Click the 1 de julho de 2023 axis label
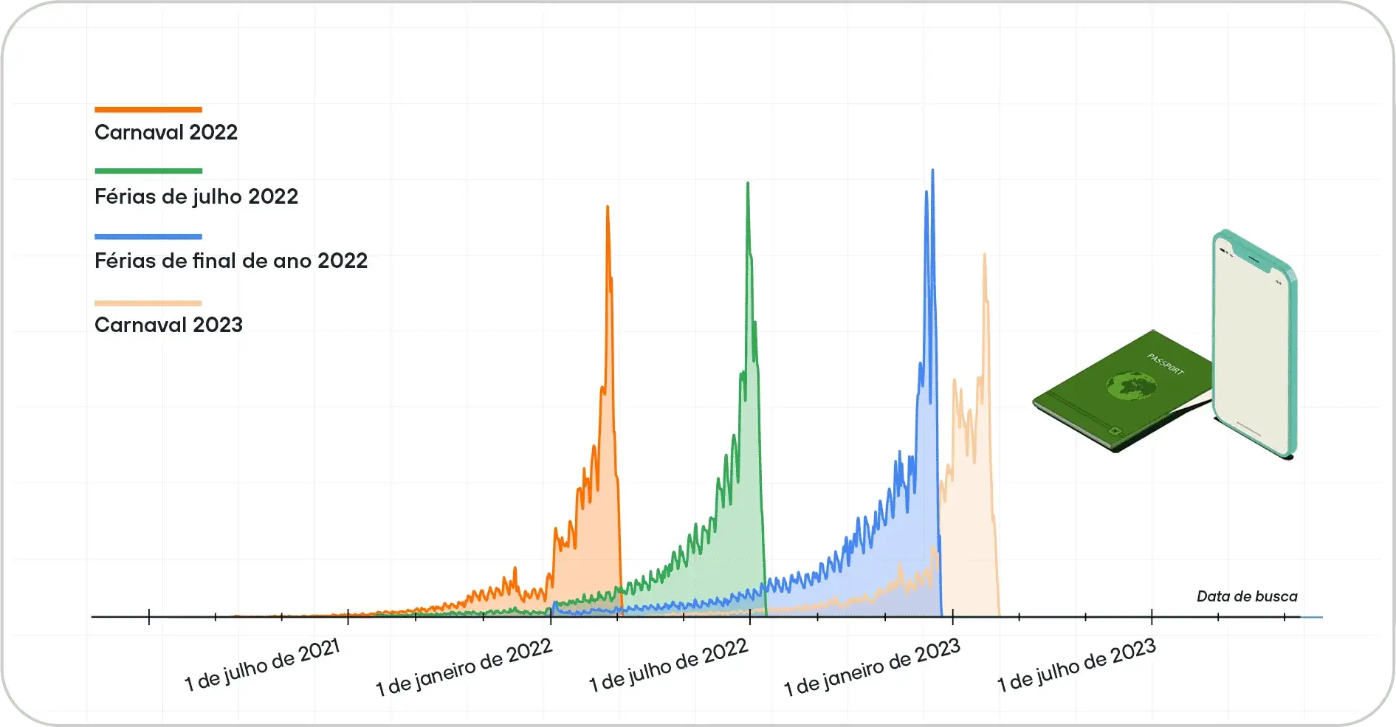The width and height of the screenshot is (1396, 727). tap(1076, 665)
